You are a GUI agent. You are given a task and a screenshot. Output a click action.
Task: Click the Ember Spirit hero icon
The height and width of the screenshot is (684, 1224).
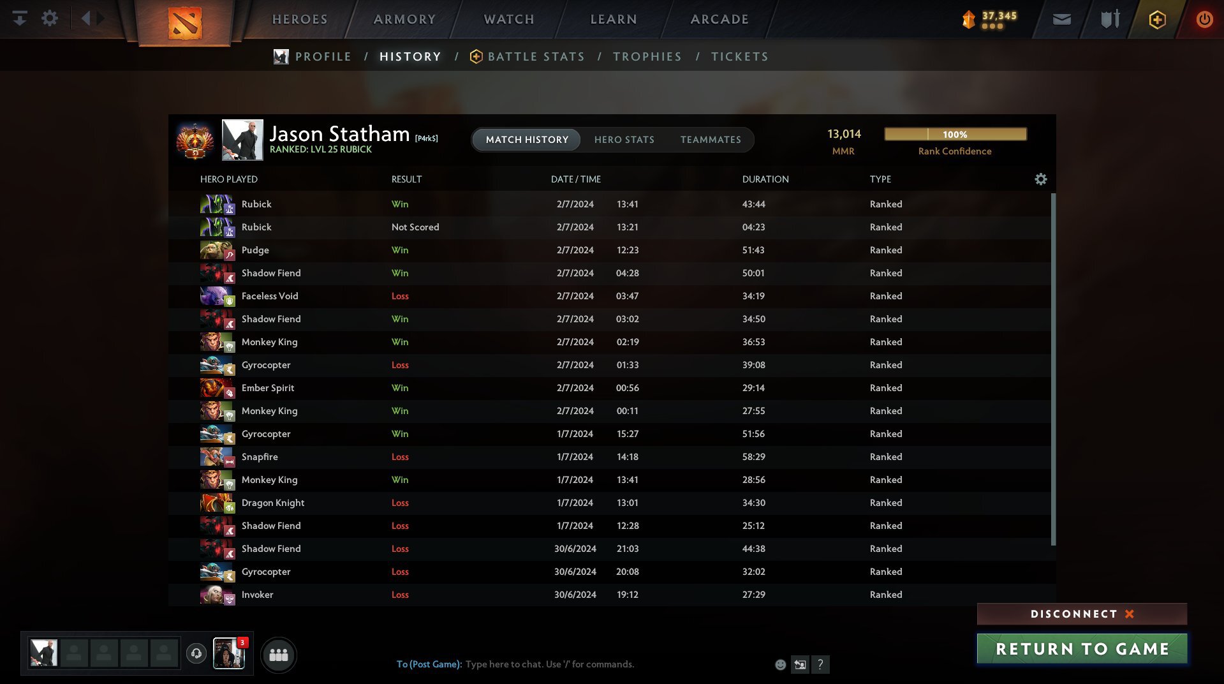(x=217, y=388)
